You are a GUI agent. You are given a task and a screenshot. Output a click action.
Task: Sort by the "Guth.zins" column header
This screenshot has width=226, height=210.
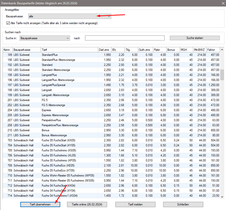coord(145,50)
